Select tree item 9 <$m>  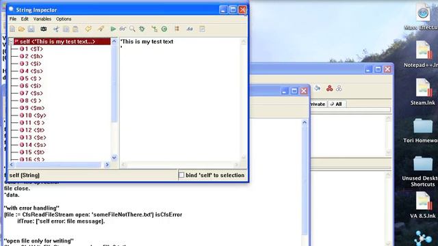coord(32,108)
